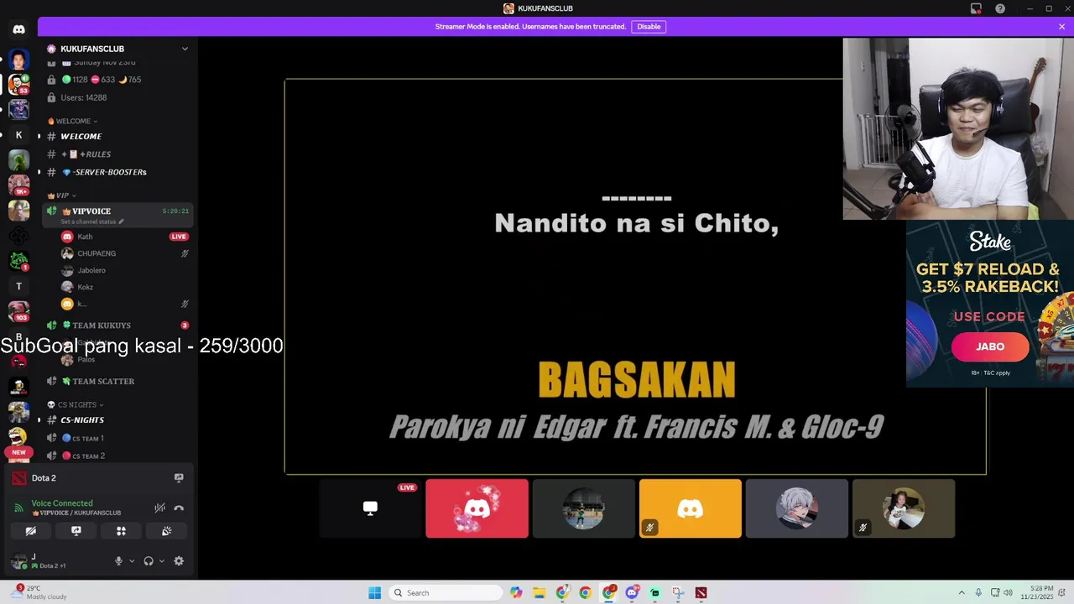Open the server with the 1K+ badge
The height and width of the screenshot is (604, 1074).
point(18,185)
